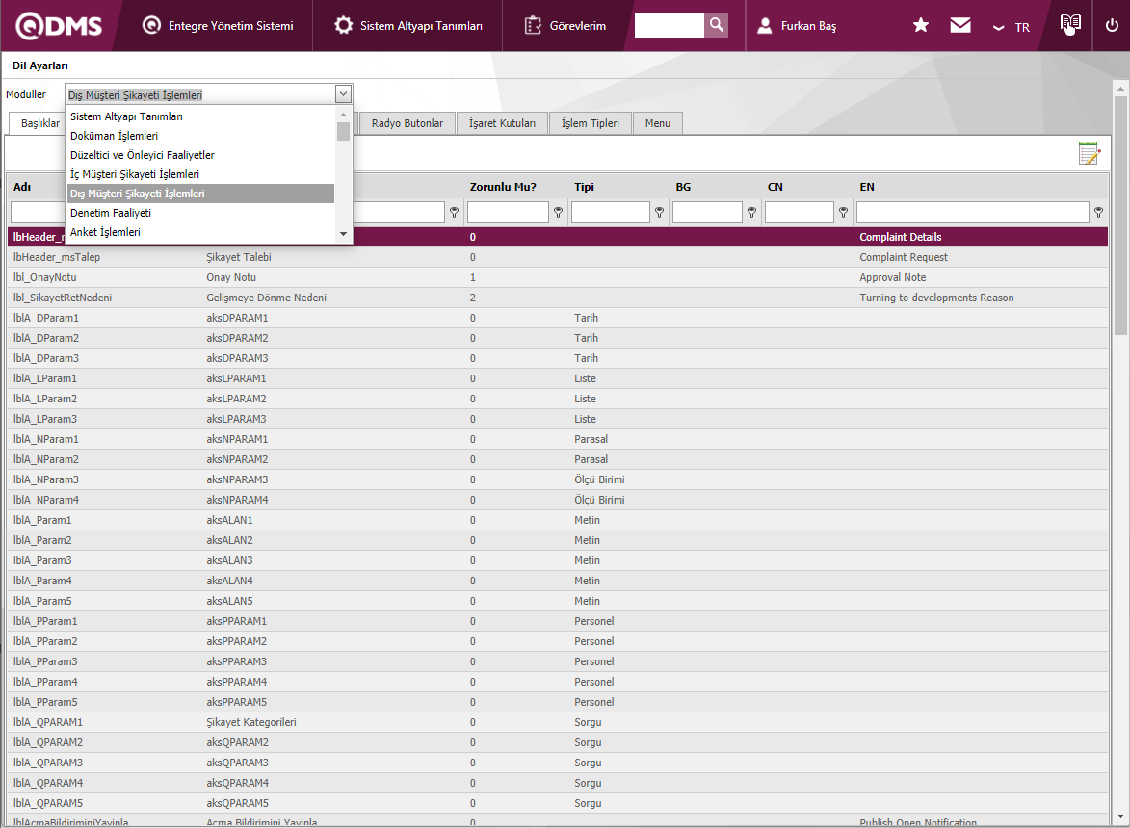Image resolution: width=1130 pixels, height=828 pixels.
Task: Click the search magnifier icon
Action: point(716,25)
